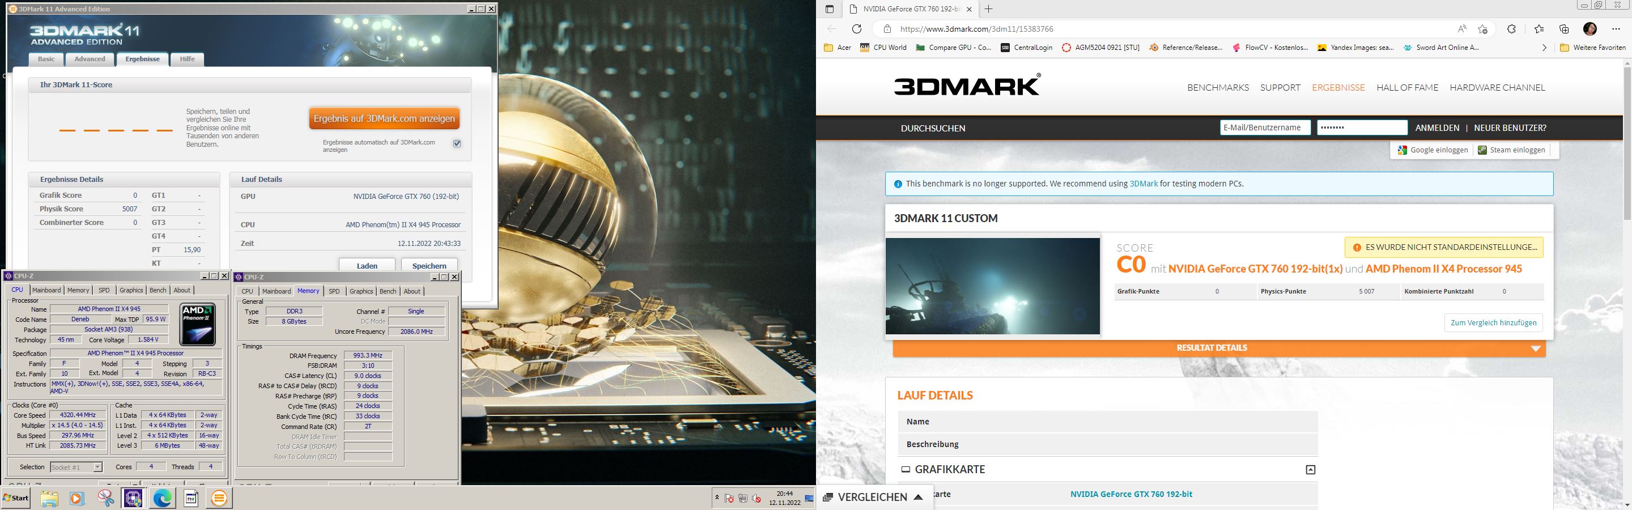Screen dimensions: 1632x510
Task: Show hidden system tray icons
Action: 716,498
